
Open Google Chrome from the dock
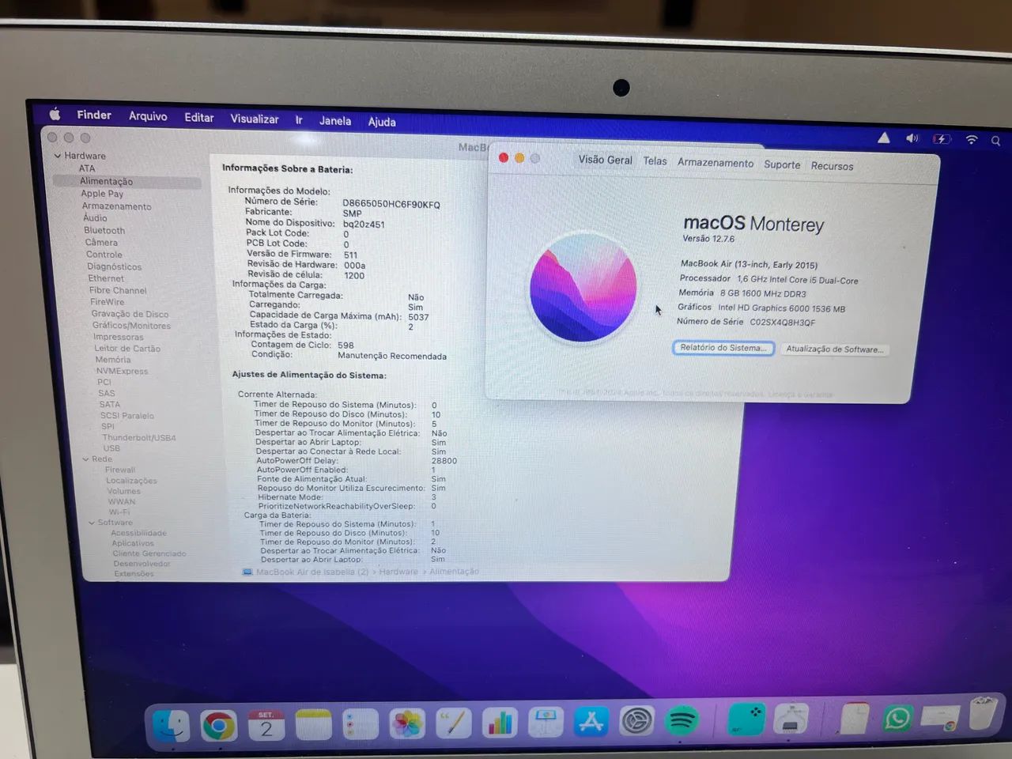tap(218, 723)
